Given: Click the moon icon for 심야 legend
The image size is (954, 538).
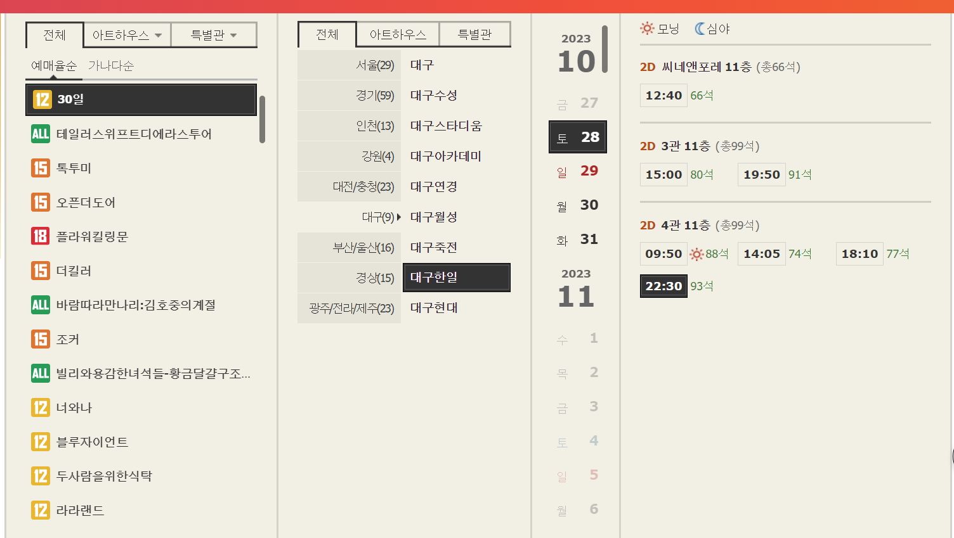Looking at the screenshot, I should [700, 29].
